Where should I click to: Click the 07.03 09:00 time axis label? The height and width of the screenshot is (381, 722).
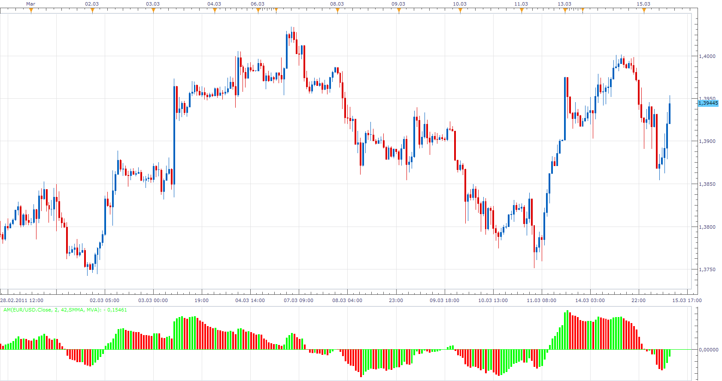click(299, 300)
